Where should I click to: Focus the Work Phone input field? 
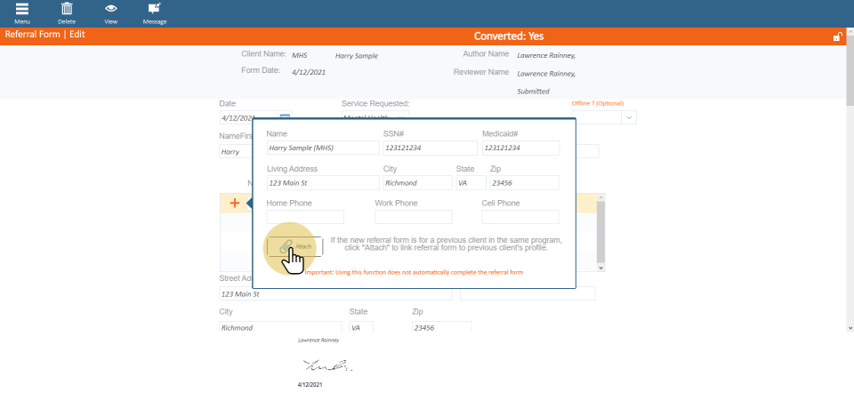coord(413,217)
